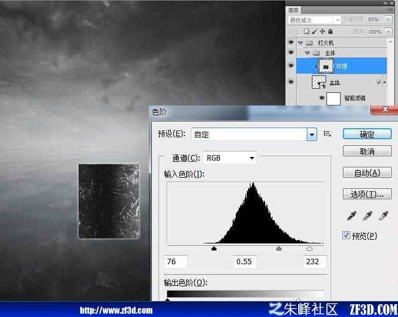The width and height of the screenshot is (398, 317).
Task: Hide the 纹理 layer visibility eye
Action: point(291,66)
